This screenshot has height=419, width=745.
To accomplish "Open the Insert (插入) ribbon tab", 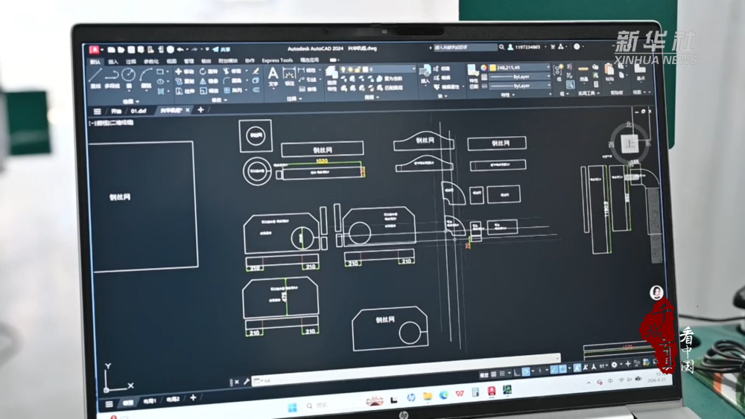I will [113, 62].
